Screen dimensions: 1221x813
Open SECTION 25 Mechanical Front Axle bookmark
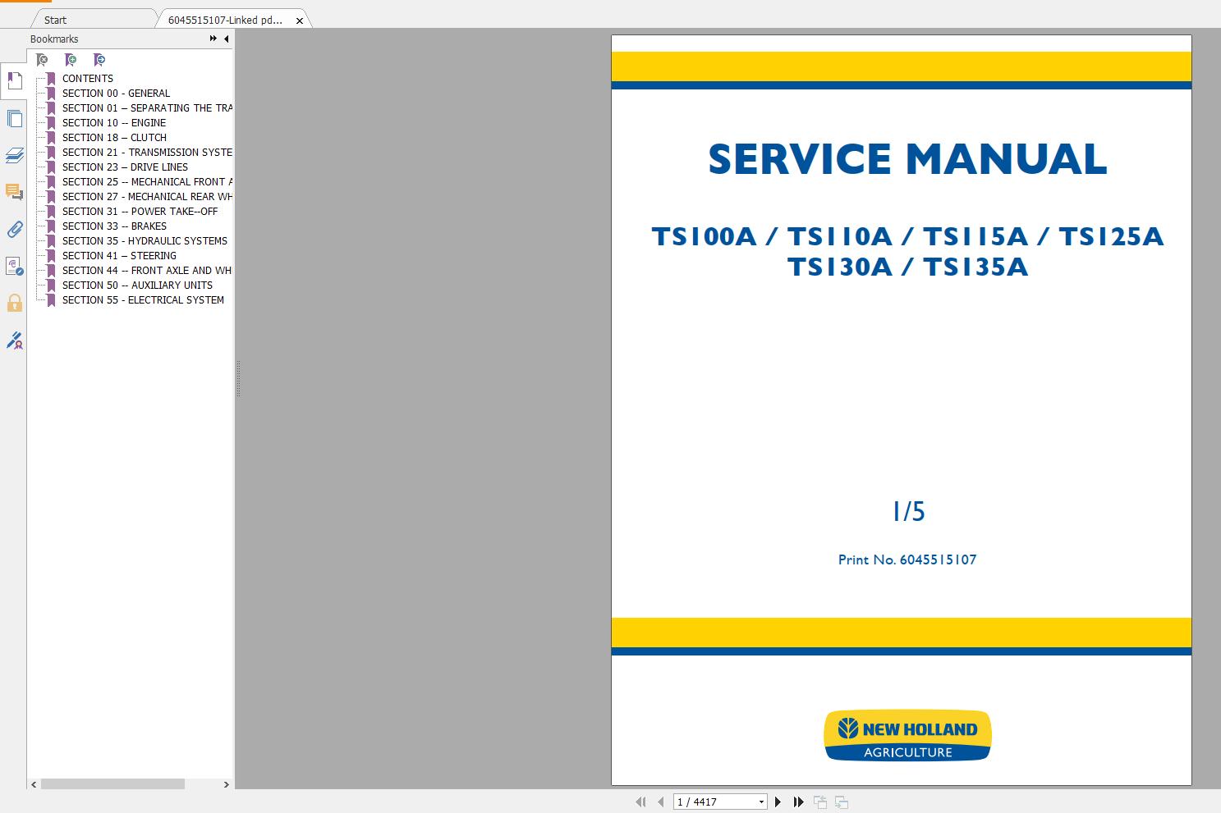[x=147, y=182]
